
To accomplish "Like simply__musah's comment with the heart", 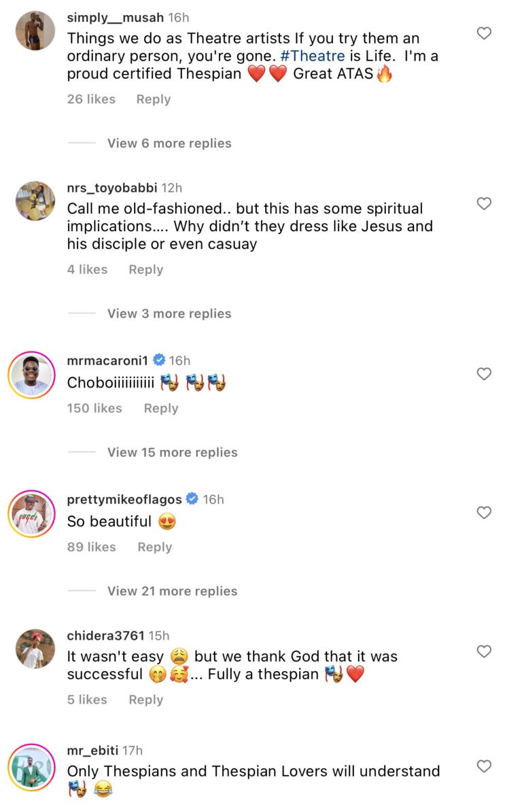I will click(484, 33).
